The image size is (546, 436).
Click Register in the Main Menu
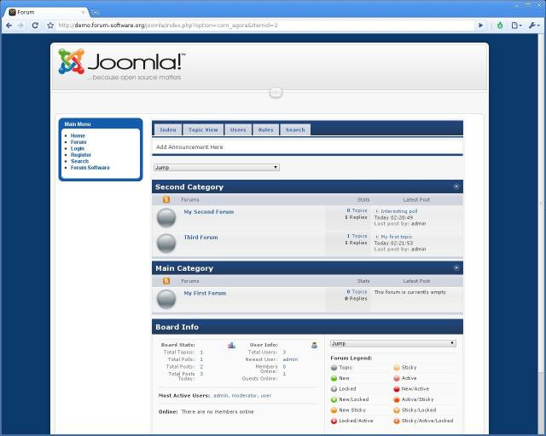81,155
